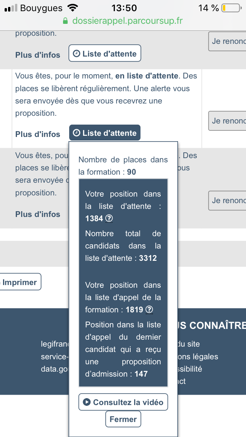Open the legifrance footer link

[54, 344]
